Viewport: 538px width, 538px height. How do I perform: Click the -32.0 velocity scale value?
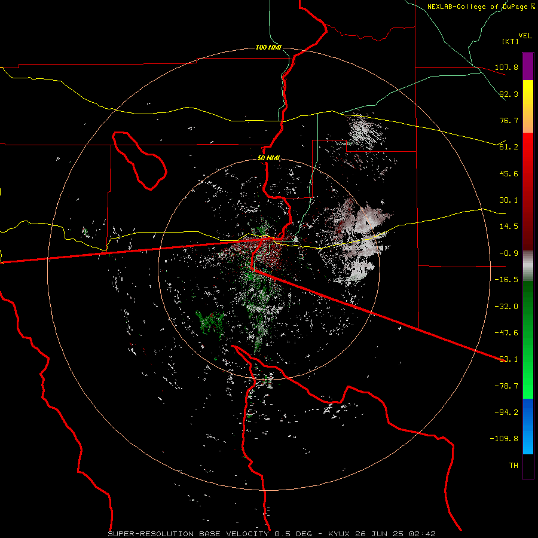pos(506,307)
